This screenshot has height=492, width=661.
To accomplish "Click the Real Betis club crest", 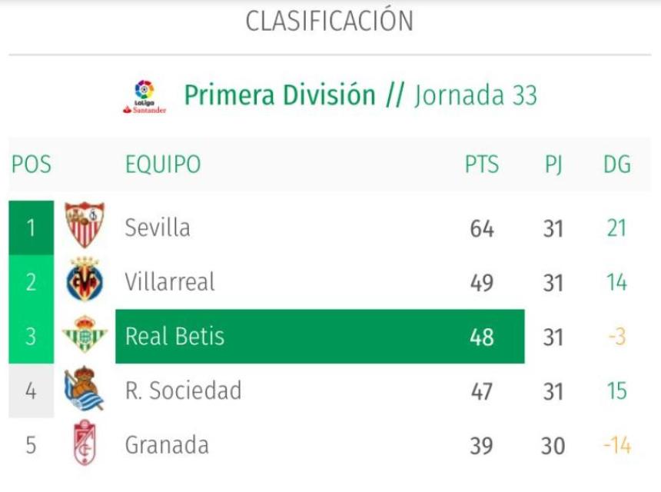I will click(x=85, y=336).
